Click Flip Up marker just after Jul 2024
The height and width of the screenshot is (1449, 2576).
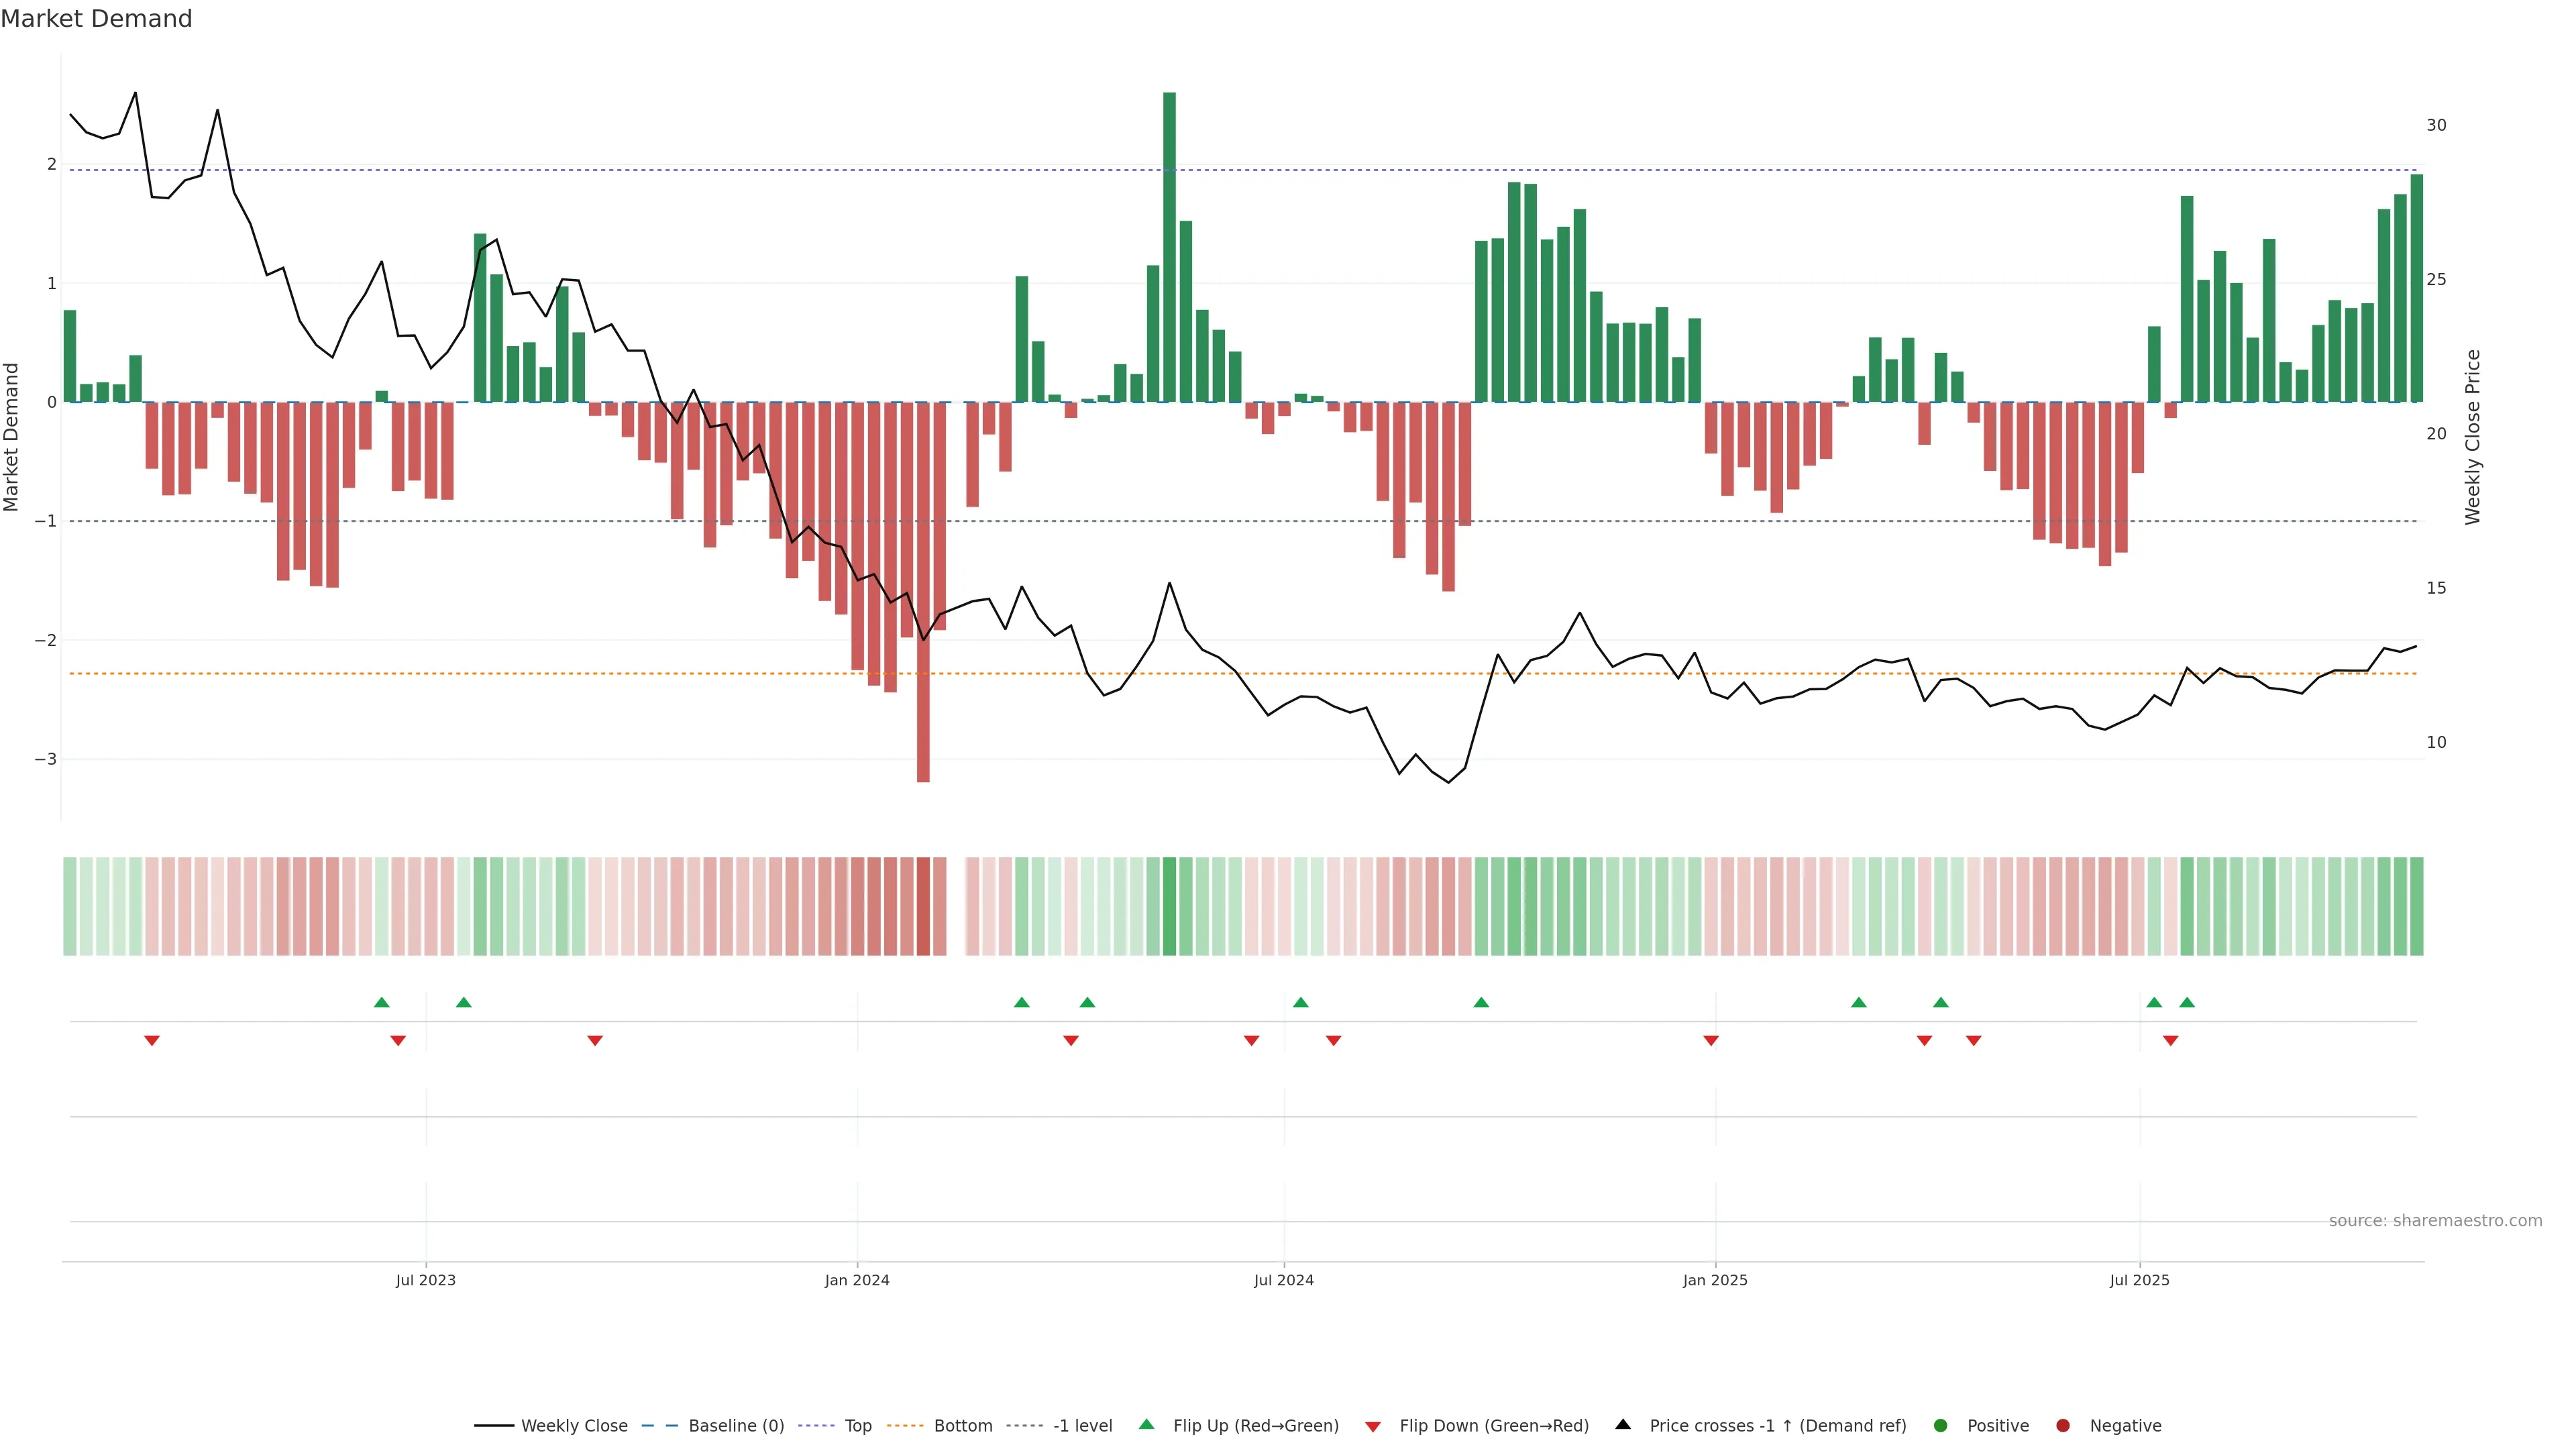point(1301,1002)
